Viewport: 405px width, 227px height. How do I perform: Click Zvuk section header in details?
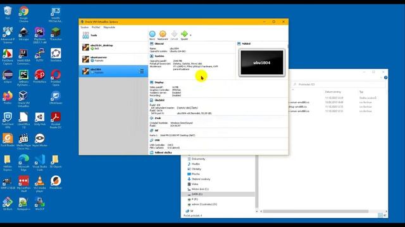click(x=158, y=118)
